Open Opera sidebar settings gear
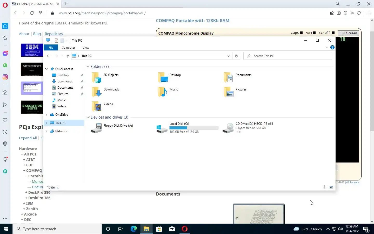 [x=5, y=144]
